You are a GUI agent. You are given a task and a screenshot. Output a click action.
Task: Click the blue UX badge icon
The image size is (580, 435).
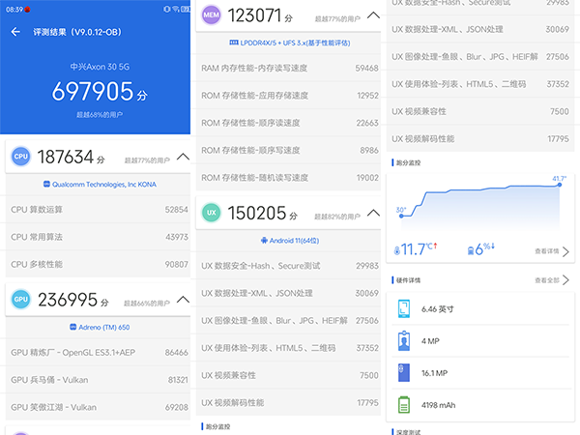[x=211, y=214]
